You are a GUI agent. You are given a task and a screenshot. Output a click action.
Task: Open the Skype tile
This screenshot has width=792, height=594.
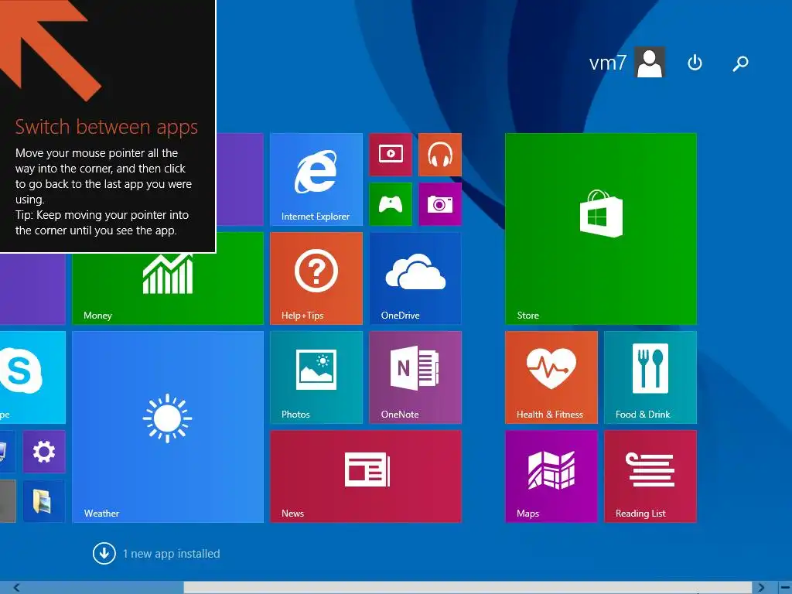(x=32, y=377)
